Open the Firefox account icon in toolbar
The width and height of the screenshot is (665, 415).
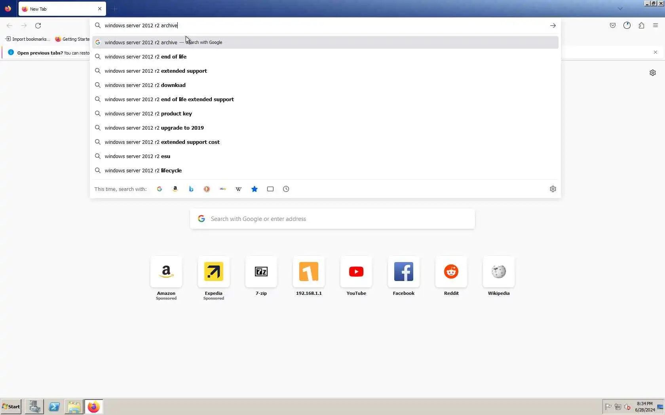[627, 26]
